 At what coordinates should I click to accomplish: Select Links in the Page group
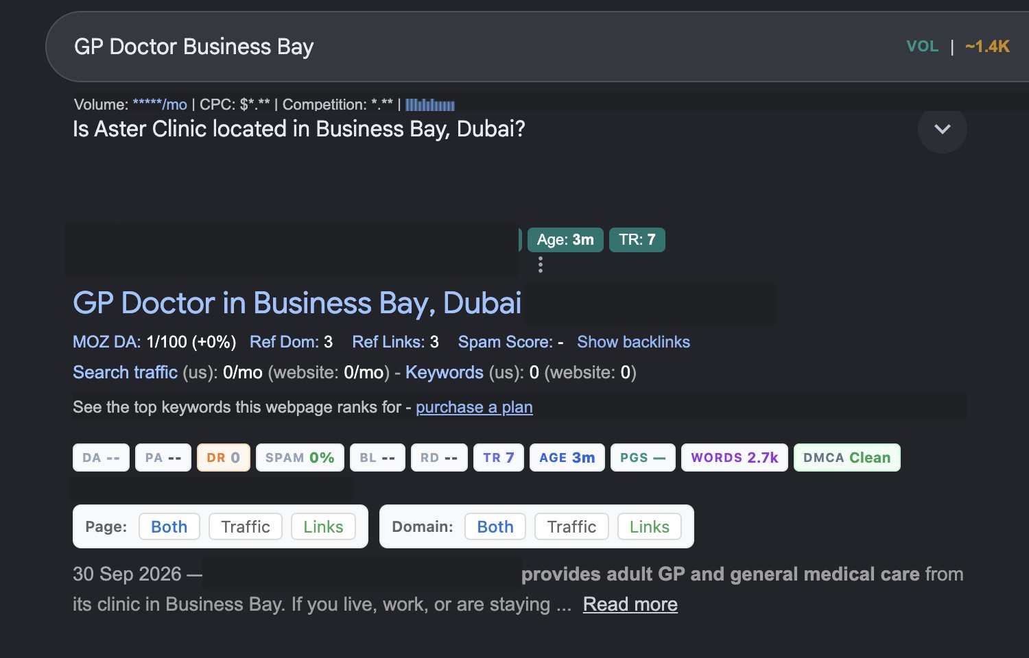tap(323, 526)
